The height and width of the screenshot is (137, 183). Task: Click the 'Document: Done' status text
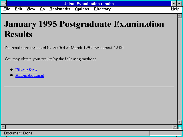coord(18,133)
